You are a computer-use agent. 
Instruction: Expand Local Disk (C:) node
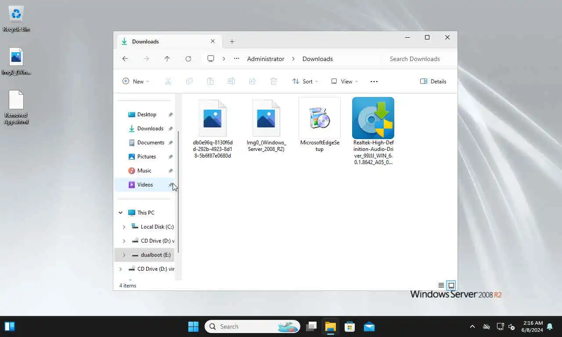point(124,227)
